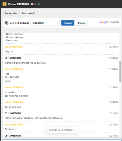Click the chat scrollbar thumb

click(x=120, y=71)
